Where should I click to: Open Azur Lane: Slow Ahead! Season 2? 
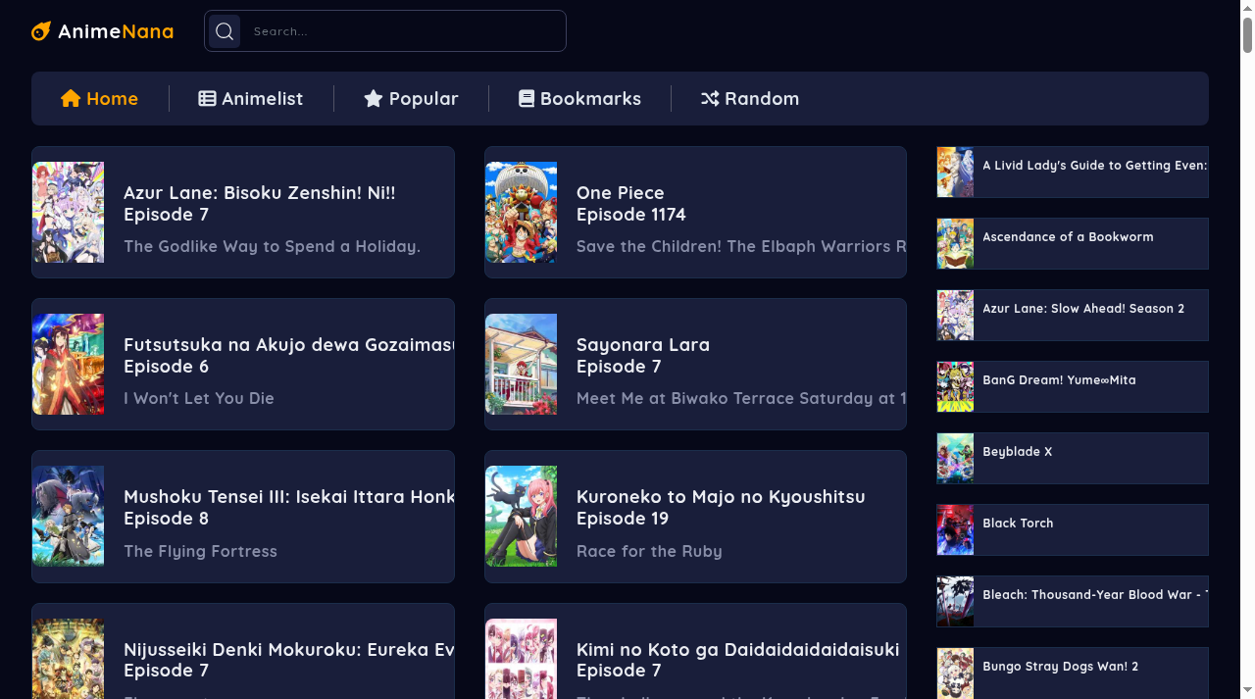click(x=1073, y=315)
